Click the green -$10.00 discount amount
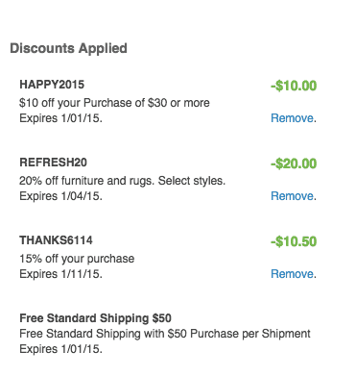This screenshot has width=356, height=377. click(x=294, y=86)
